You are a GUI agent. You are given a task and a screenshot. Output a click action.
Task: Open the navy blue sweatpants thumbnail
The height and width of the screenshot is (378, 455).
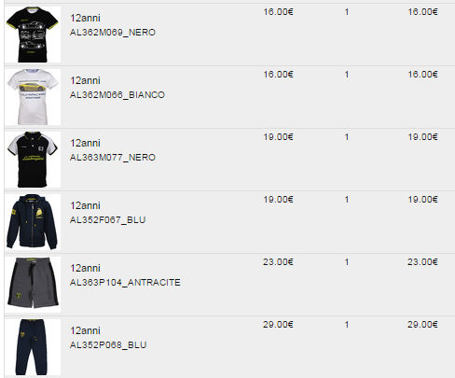[33, 347]
